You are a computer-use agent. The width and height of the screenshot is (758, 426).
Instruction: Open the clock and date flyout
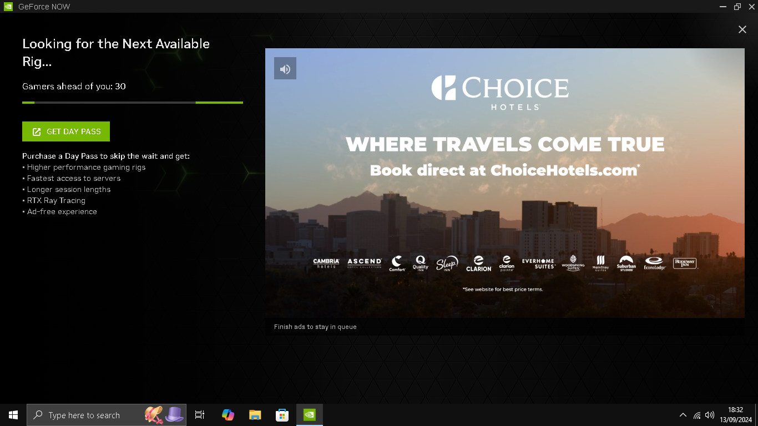click(x=736, y=415)
